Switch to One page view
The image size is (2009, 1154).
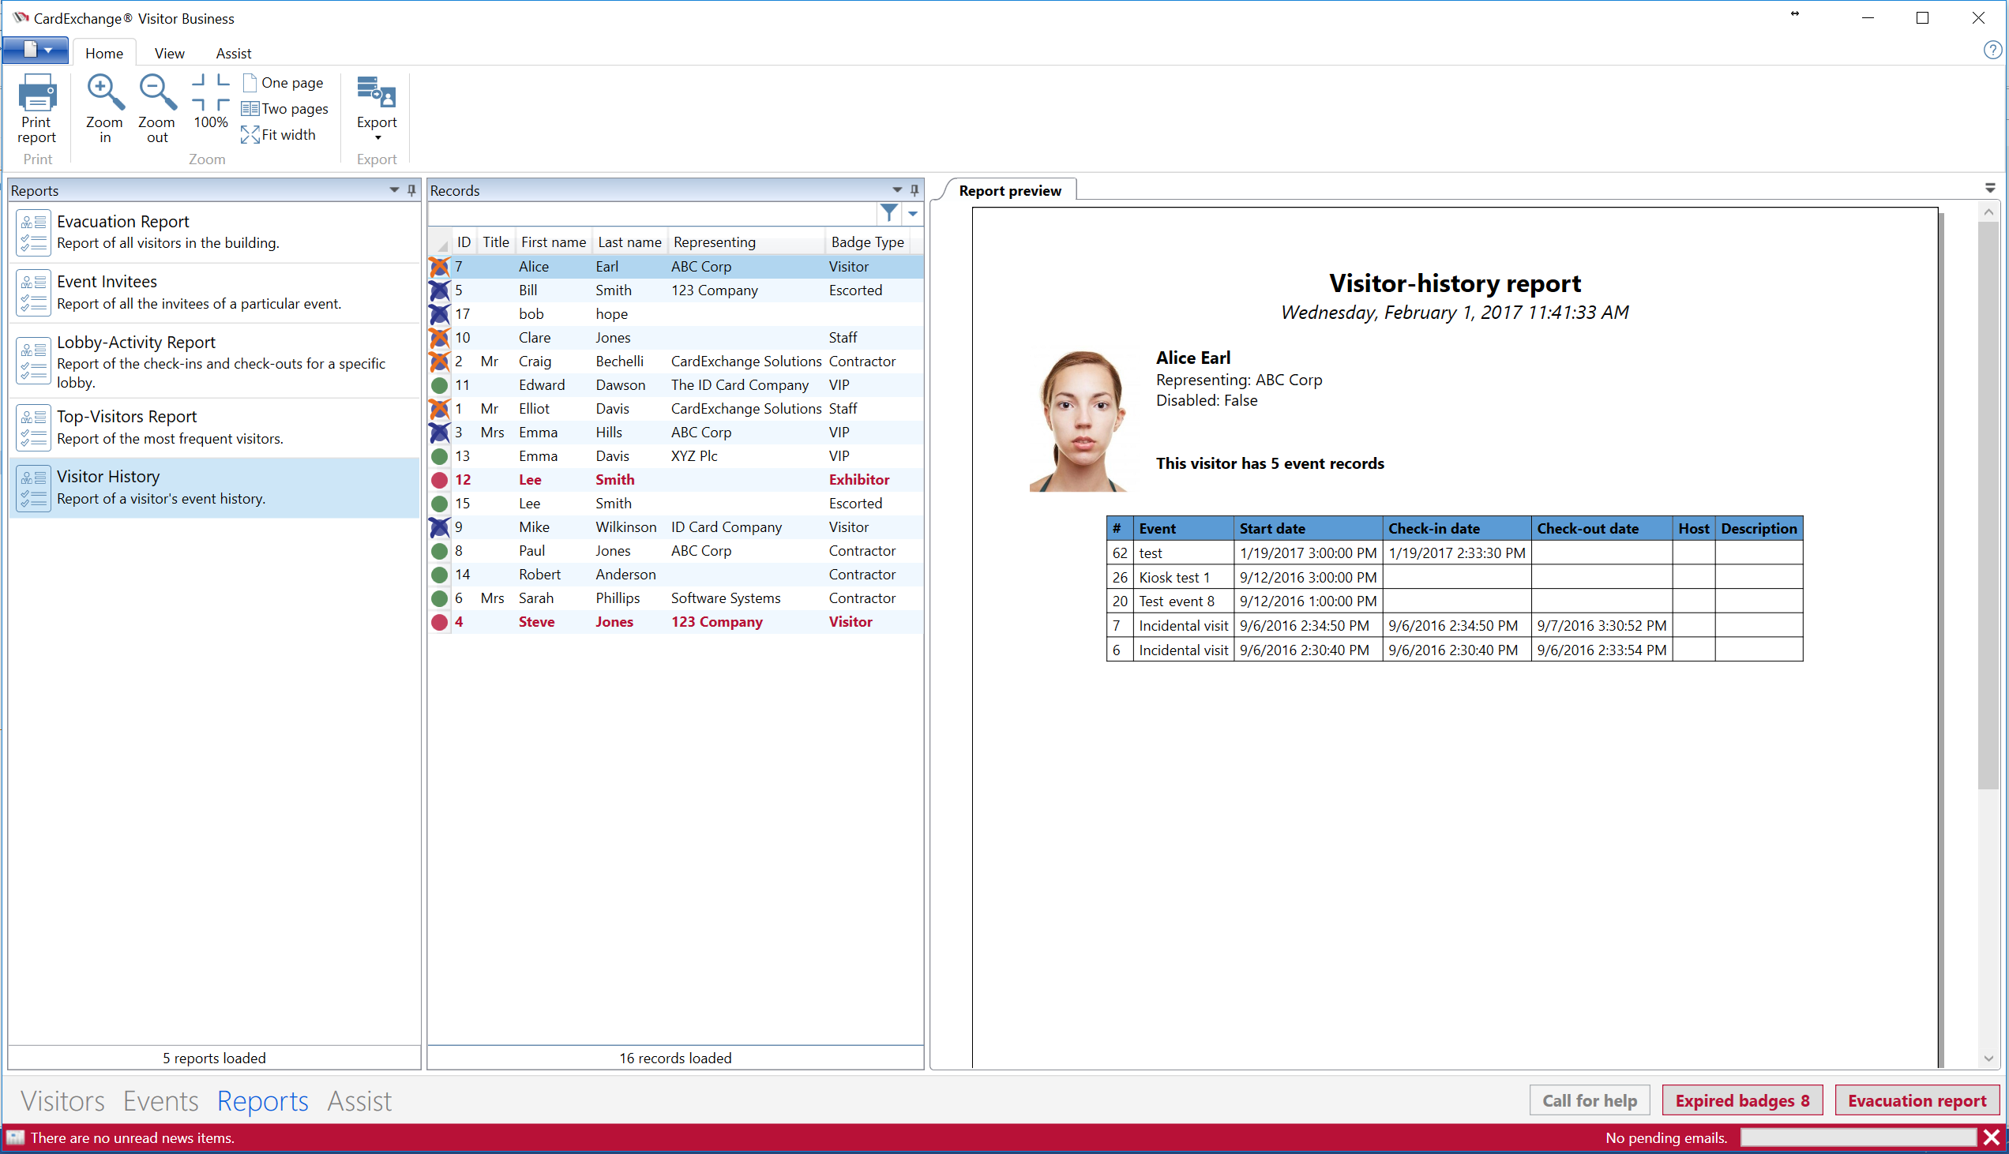pos(283,82)
